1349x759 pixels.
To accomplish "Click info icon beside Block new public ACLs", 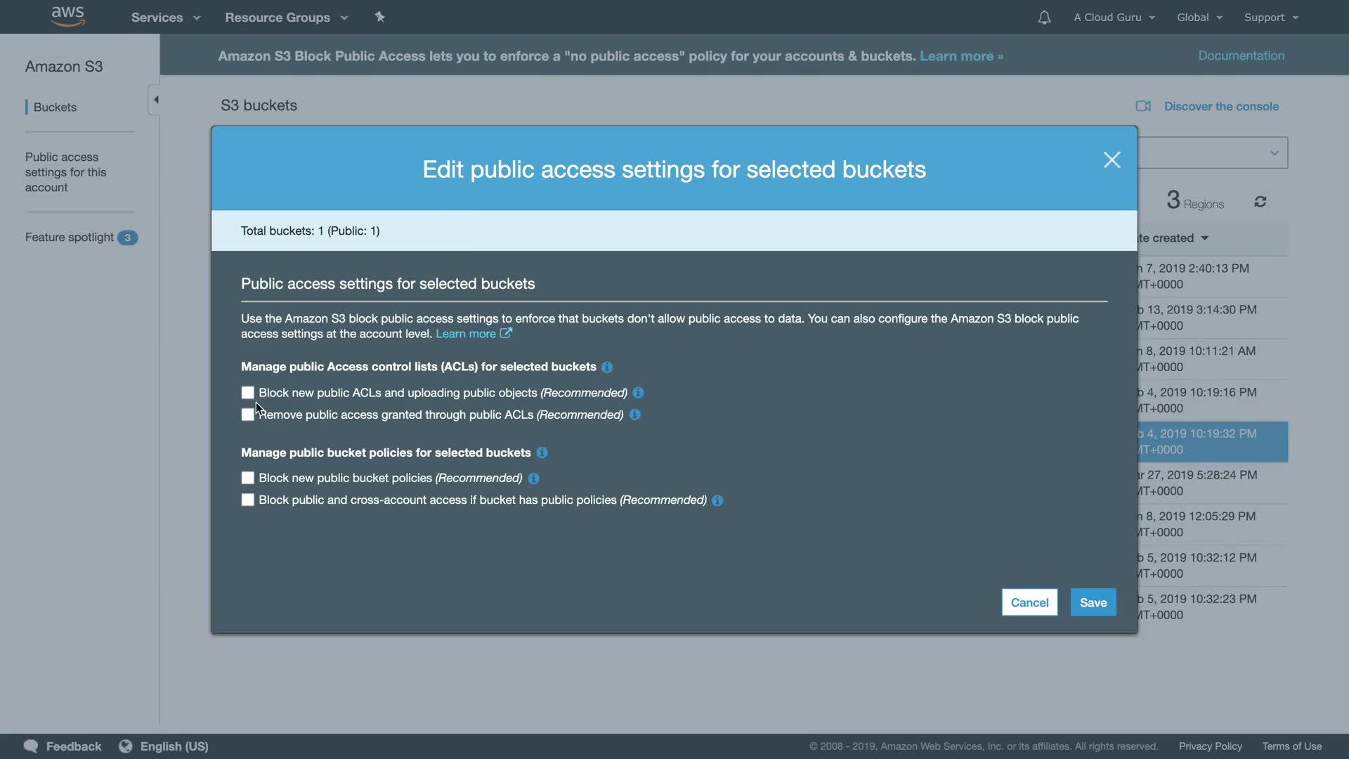I will click(638, 393).
